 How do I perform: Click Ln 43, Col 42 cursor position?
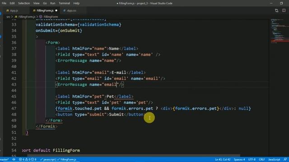pyautogui.click(x=223, y=160)
